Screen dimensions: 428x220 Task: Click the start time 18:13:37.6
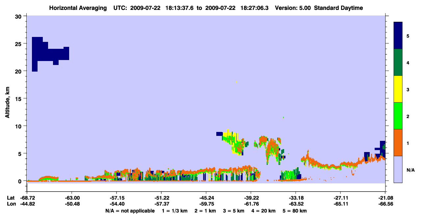click(x=179, y=8)
